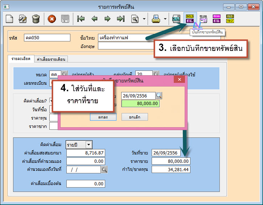Viewport: 263px width, 205px height.
Task: Click the lookup icon beside หมวด field
Action: click(x=65, y=74)
